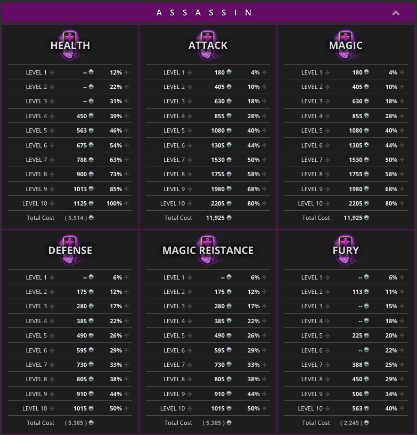Click the plus next to Attack Level 1 4%
Image resolution: width=417 pixels, height=435 pixels.
(x=265, y=72)
